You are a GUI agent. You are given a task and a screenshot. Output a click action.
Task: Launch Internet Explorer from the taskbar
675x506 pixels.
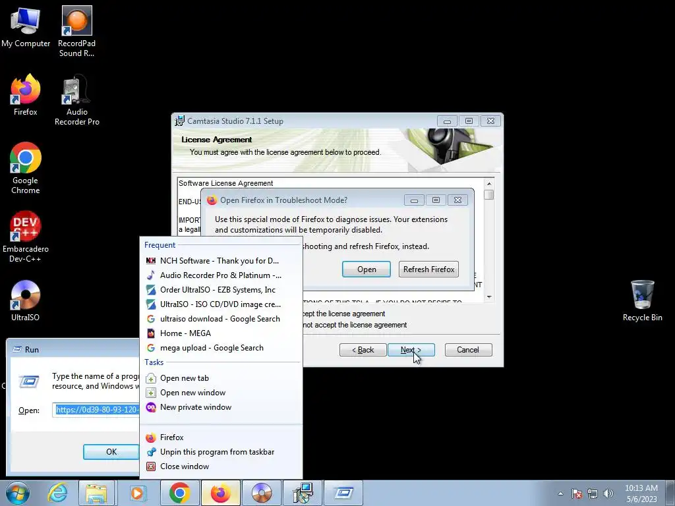(57, 493)
